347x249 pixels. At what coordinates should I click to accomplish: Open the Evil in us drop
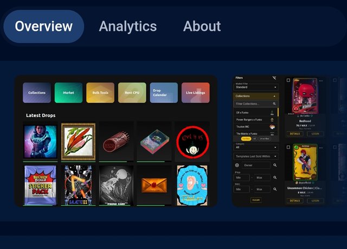pyautogui.click(x=192, y=142)
